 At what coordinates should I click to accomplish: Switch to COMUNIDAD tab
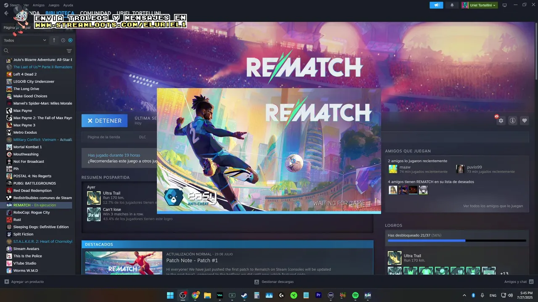click(95, 13)
